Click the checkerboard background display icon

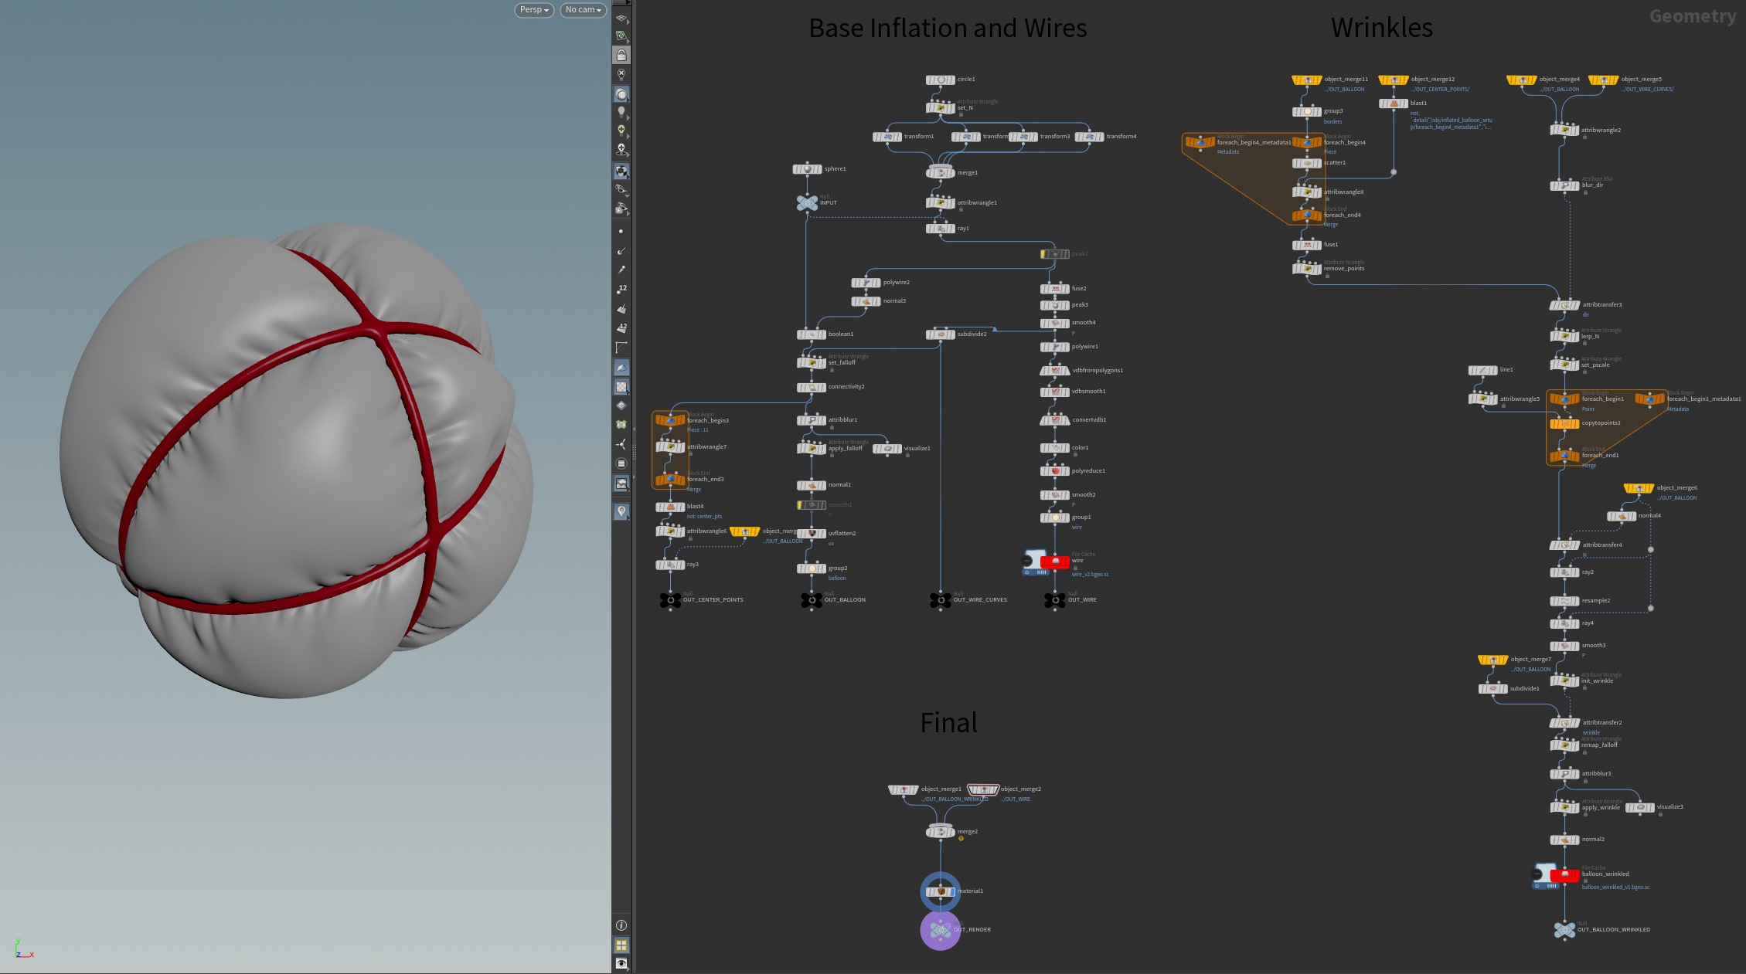click(621, 386)
